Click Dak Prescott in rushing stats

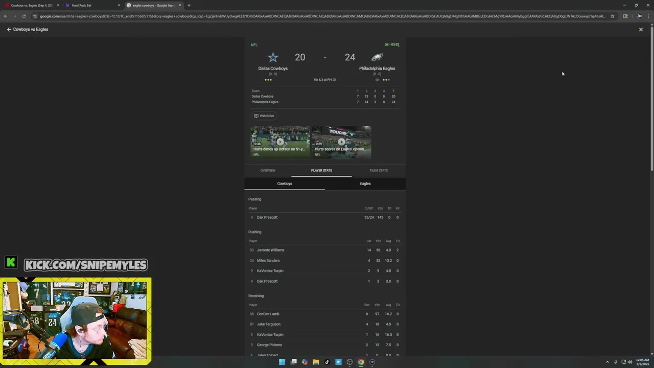267,281
